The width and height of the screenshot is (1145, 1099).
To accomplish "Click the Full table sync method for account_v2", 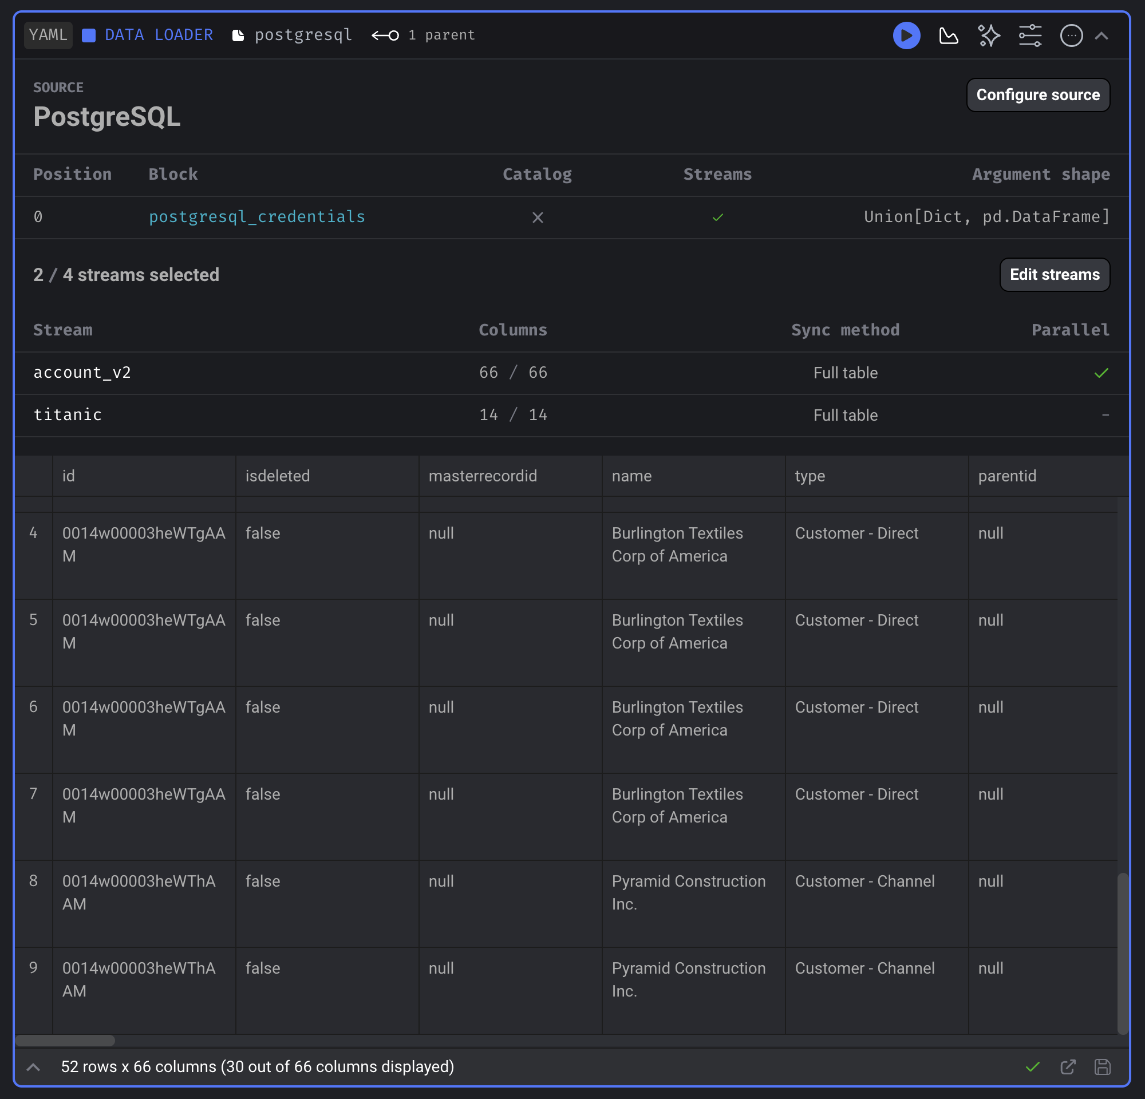I will point(845,373).
